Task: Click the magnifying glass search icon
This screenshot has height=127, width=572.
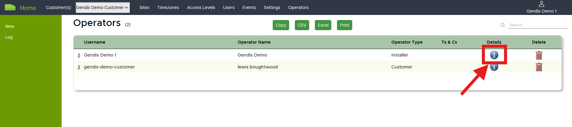Action: pos(503,25)
